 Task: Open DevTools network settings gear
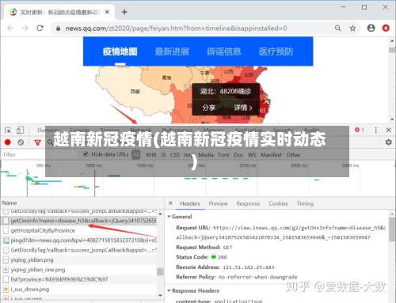point(388,142)
